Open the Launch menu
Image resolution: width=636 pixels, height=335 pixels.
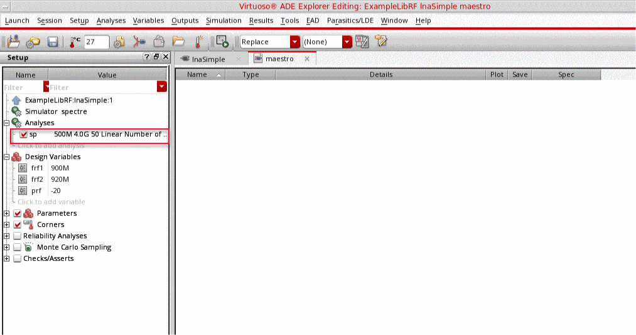[17, 20]
